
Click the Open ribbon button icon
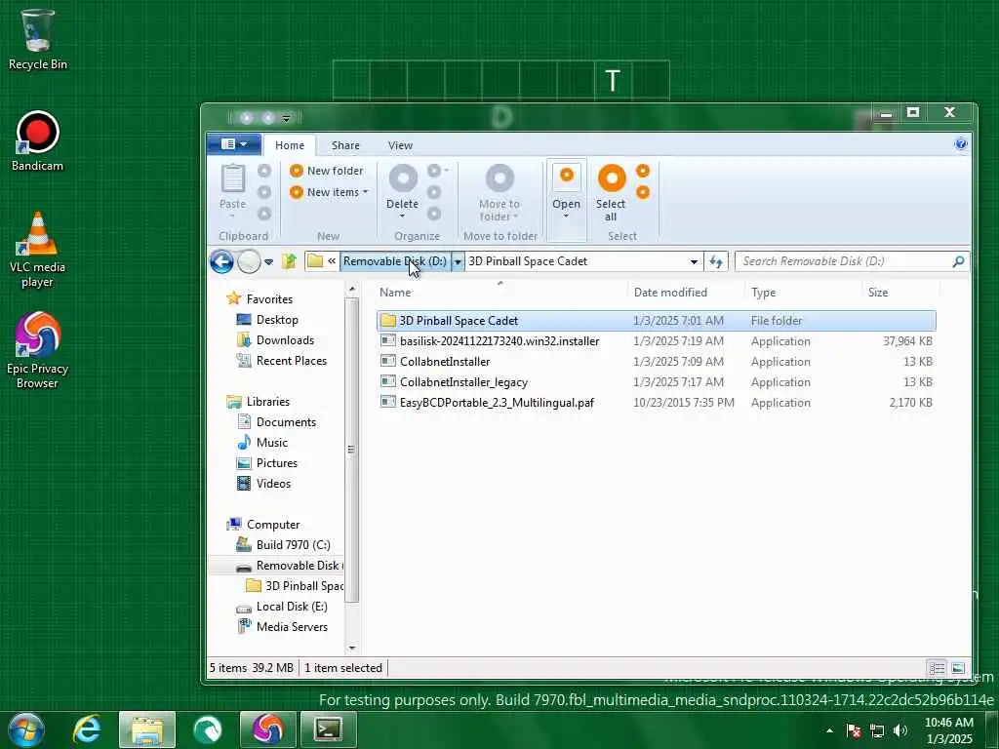tap(567, 177)
